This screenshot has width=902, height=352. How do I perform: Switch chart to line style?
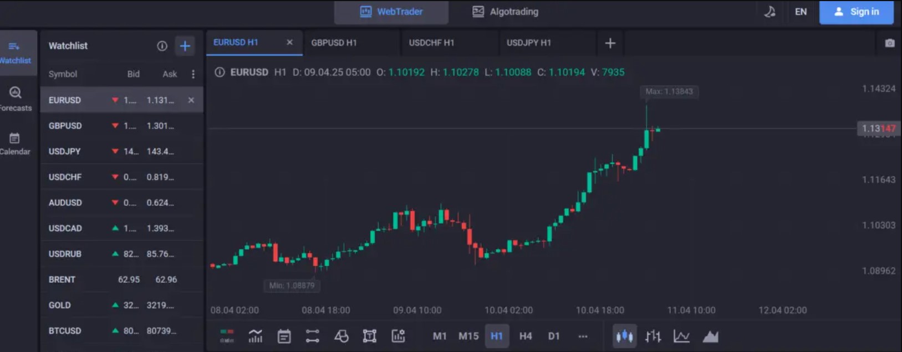(681, 336)
